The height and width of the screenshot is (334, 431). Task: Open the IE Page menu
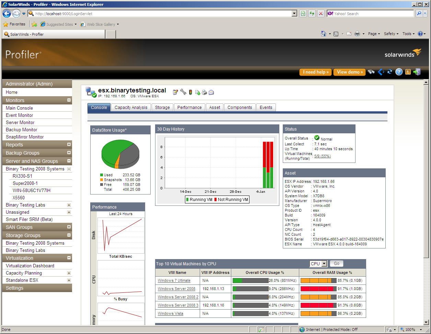pyautogui.click(x=374, y=34)
